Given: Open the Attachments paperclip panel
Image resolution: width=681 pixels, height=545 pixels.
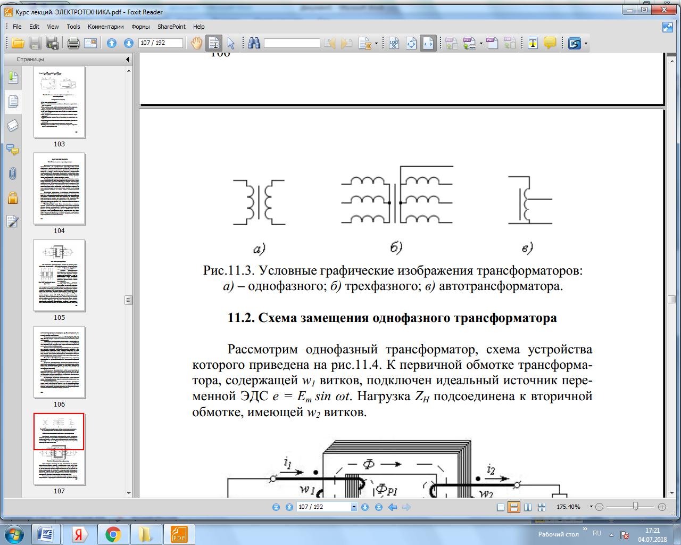Looking at the screenshot, I should (13, 174).
